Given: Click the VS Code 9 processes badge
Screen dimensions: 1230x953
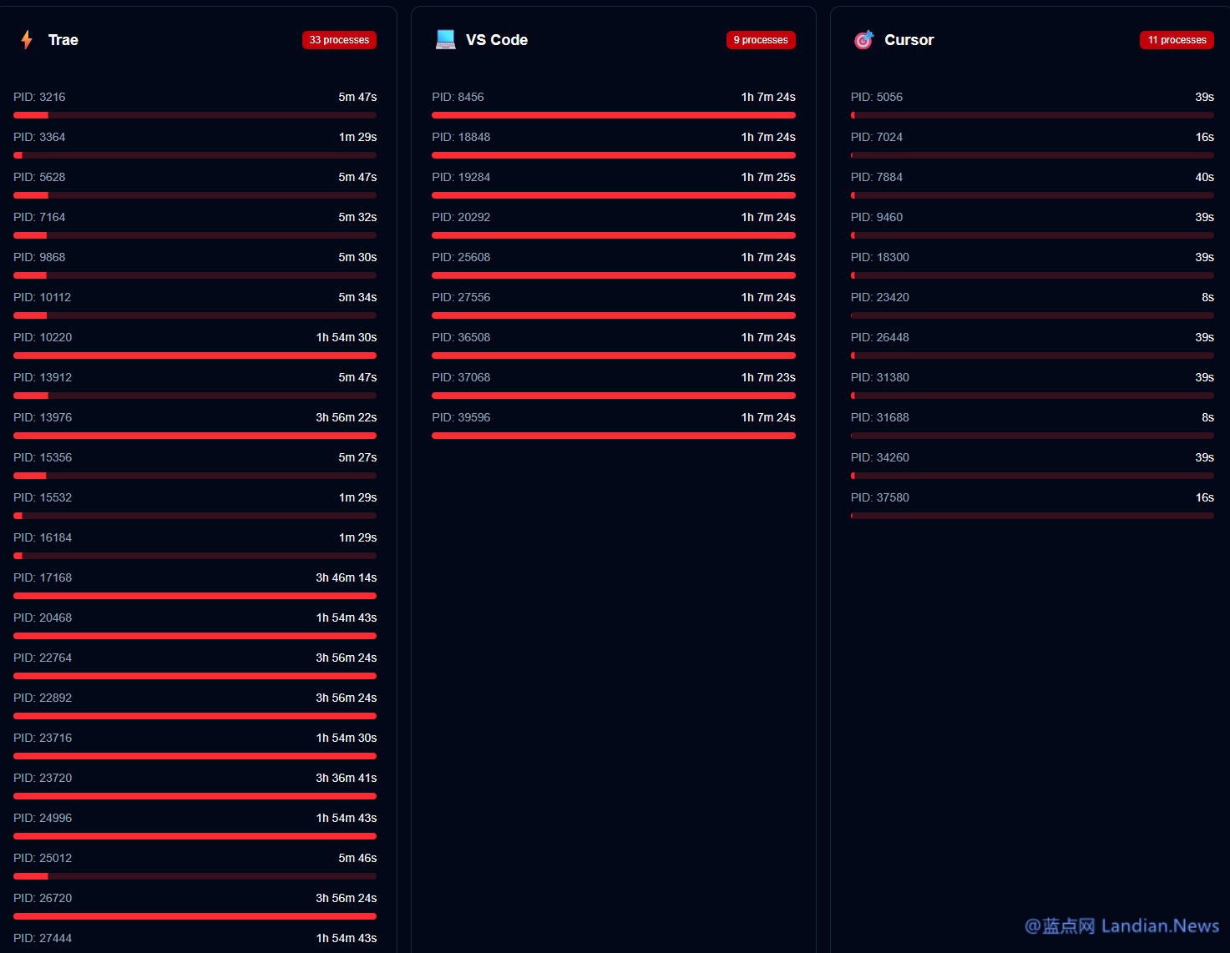Looking at the screenshot, I should pos(760,40).
